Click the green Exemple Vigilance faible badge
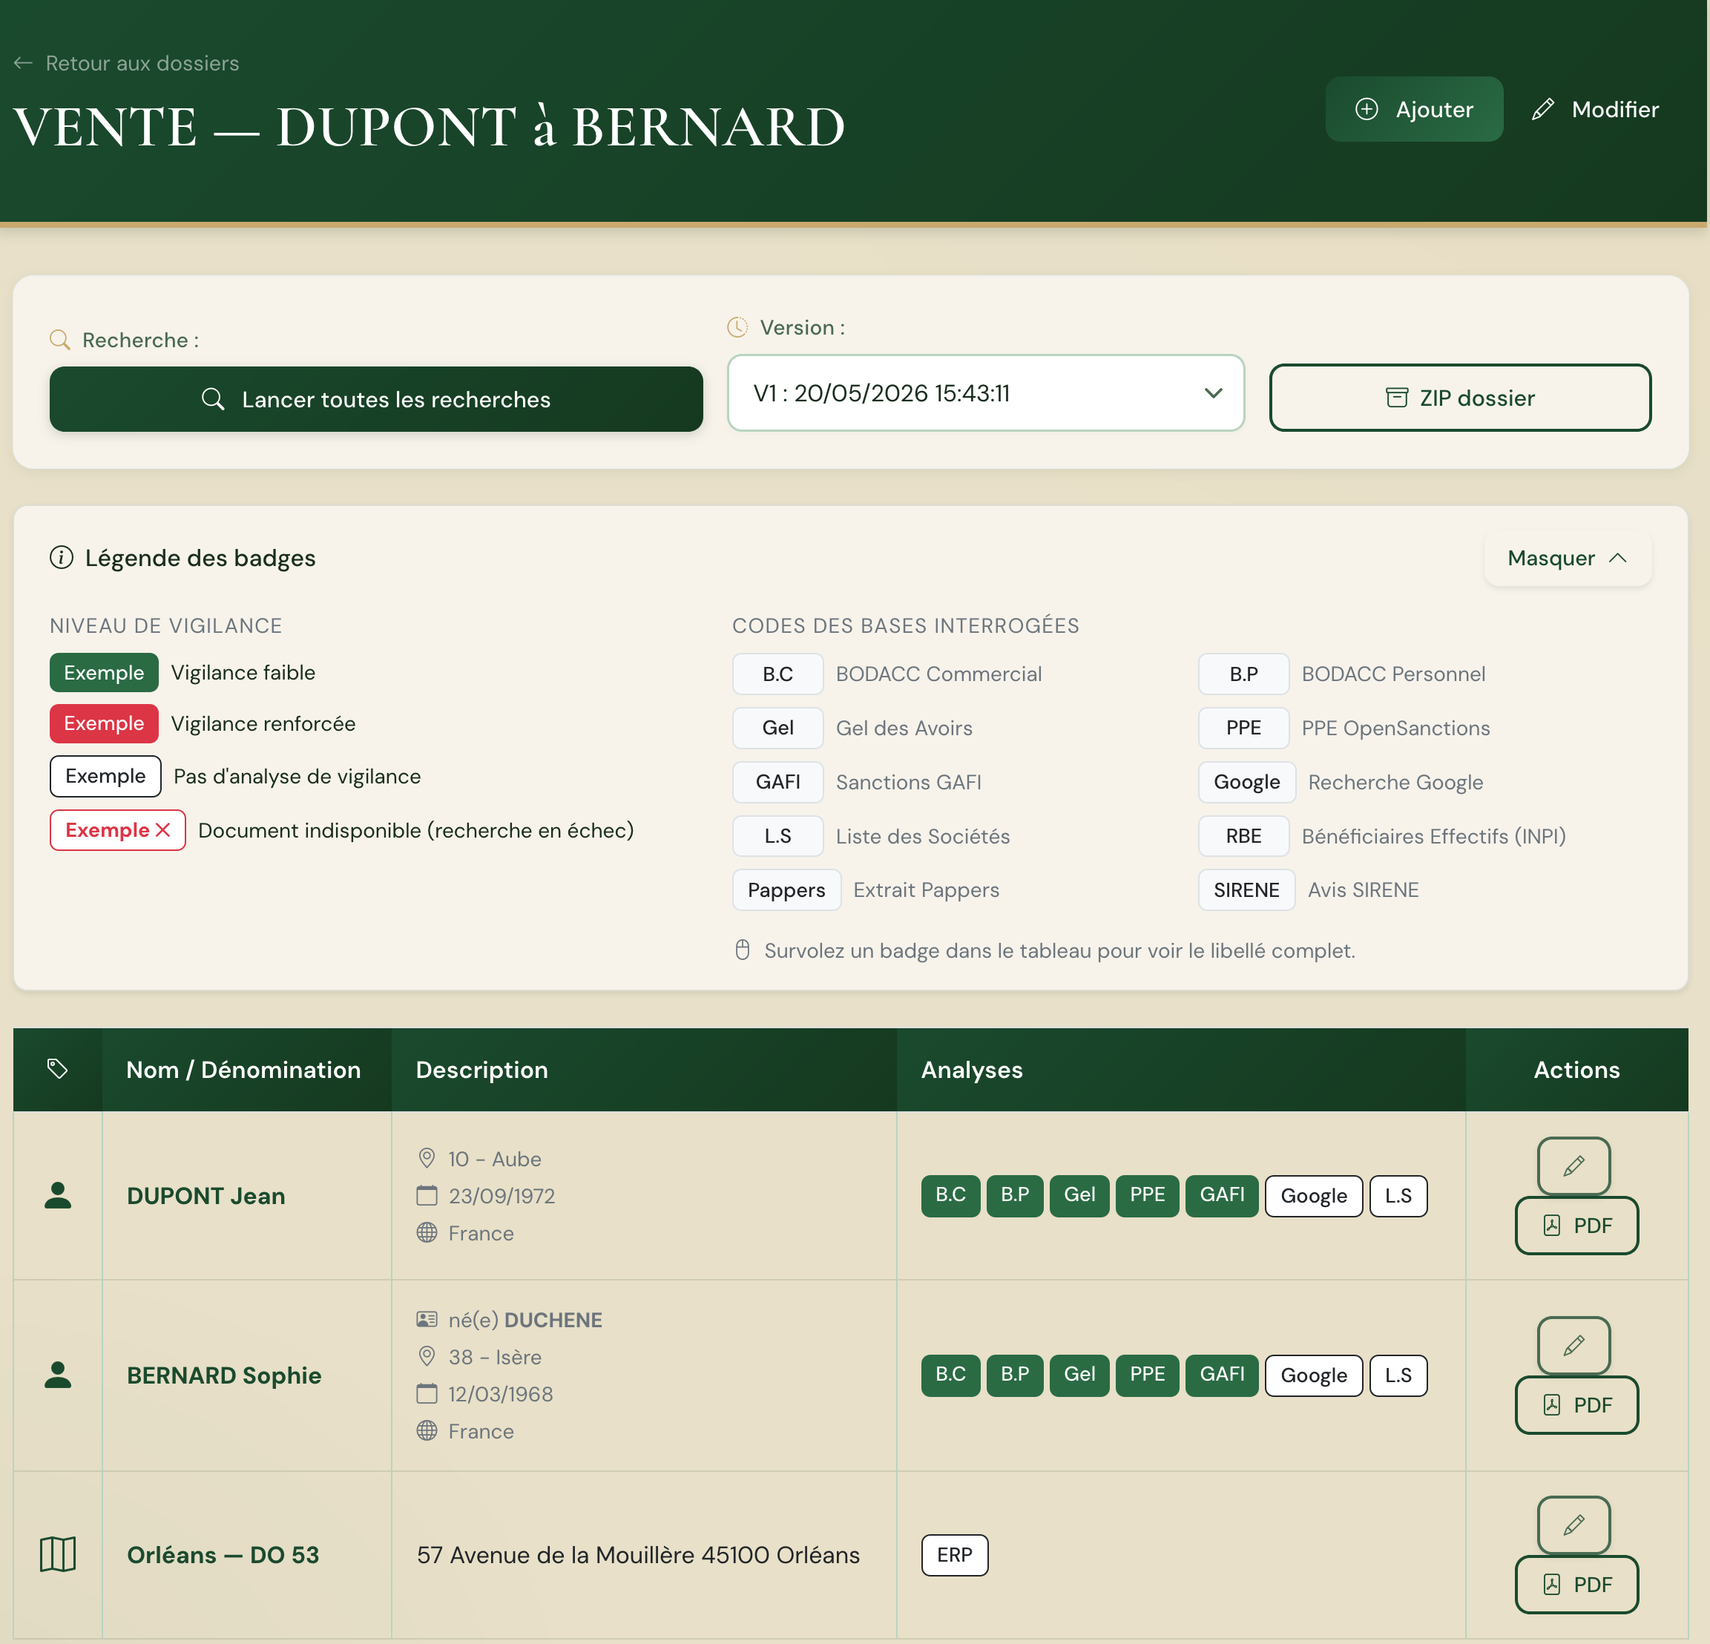This screenshot has width=1710, height=1644. (x=104, y=673)
